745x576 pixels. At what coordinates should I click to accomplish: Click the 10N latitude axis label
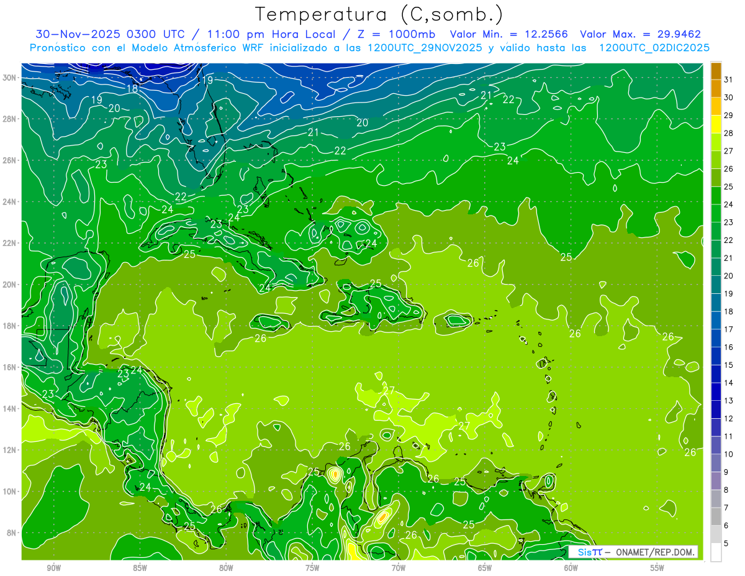(x=11, y=491)
